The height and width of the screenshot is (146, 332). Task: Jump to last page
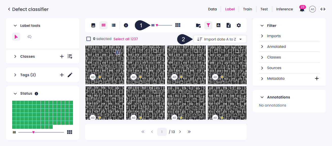[x=189, y=132]
